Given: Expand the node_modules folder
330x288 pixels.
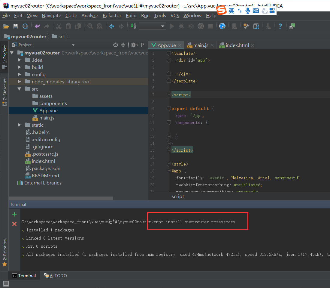Looking at the screenshot, I should click(19, 82).
